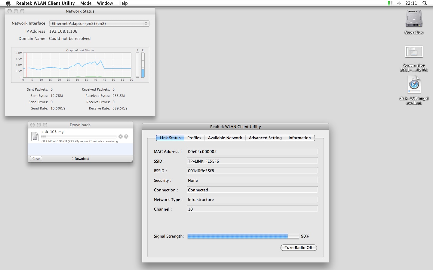The height and width of the screenshot is (270, 433).
Task: Click the green bars status icon in menu bar
Action: [390, 3]
